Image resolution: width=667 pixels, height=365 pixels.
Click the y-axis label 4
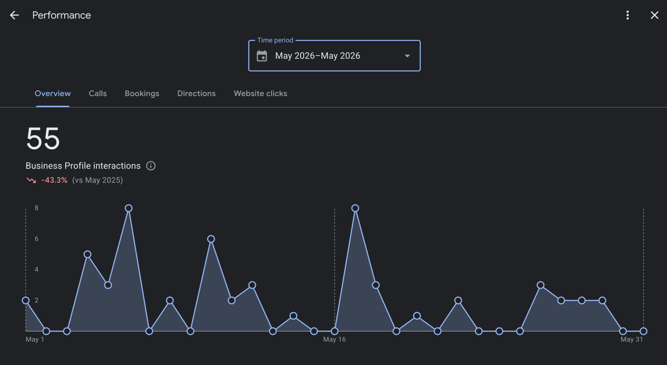pyautogui.click(x=36, y=269)
